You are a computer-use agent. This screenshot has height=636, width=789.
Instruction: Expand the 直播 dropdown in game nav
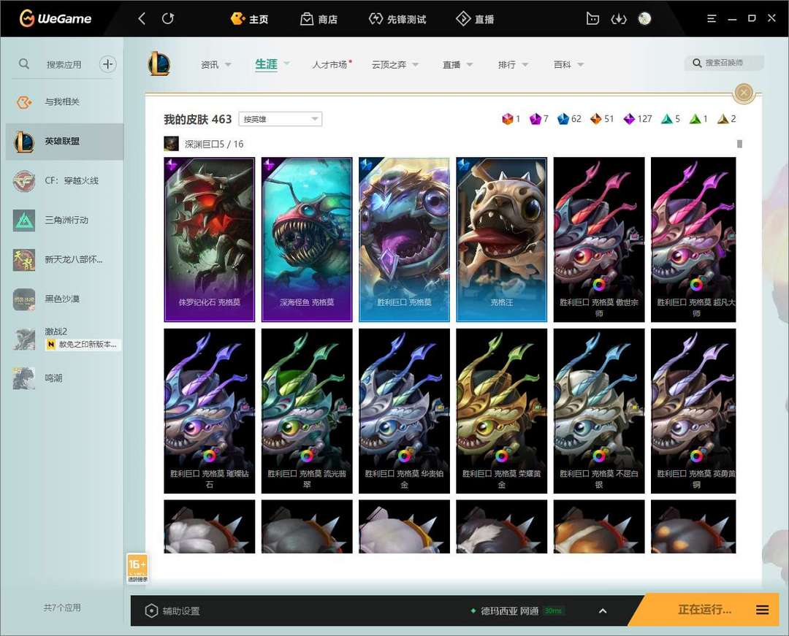pos(457,65)
